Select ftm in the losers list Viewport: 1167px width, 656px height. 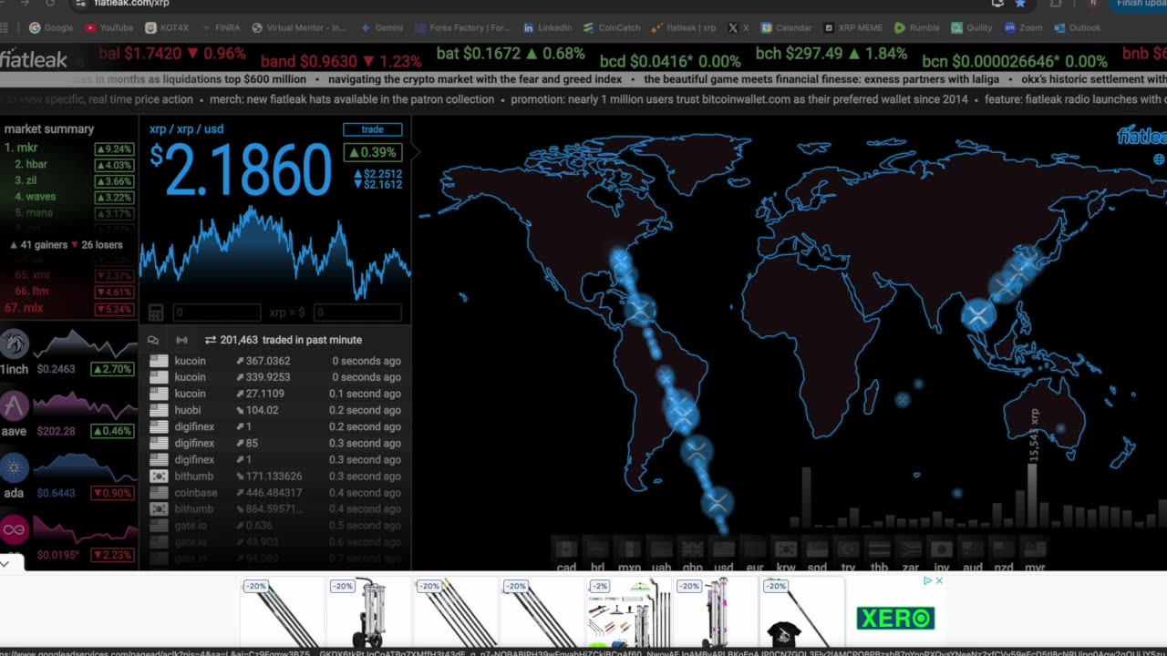(x=69, y=292)
